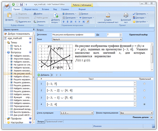Open the Закладки bookmarks dropdown
The width and height of the screenshot is (158, 131).
point(139,18)
